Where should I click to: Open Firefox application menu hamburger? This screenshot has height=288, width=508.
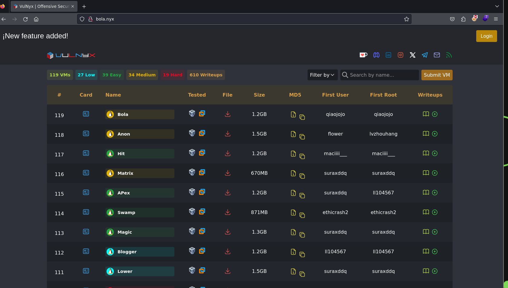coord(496,19)
